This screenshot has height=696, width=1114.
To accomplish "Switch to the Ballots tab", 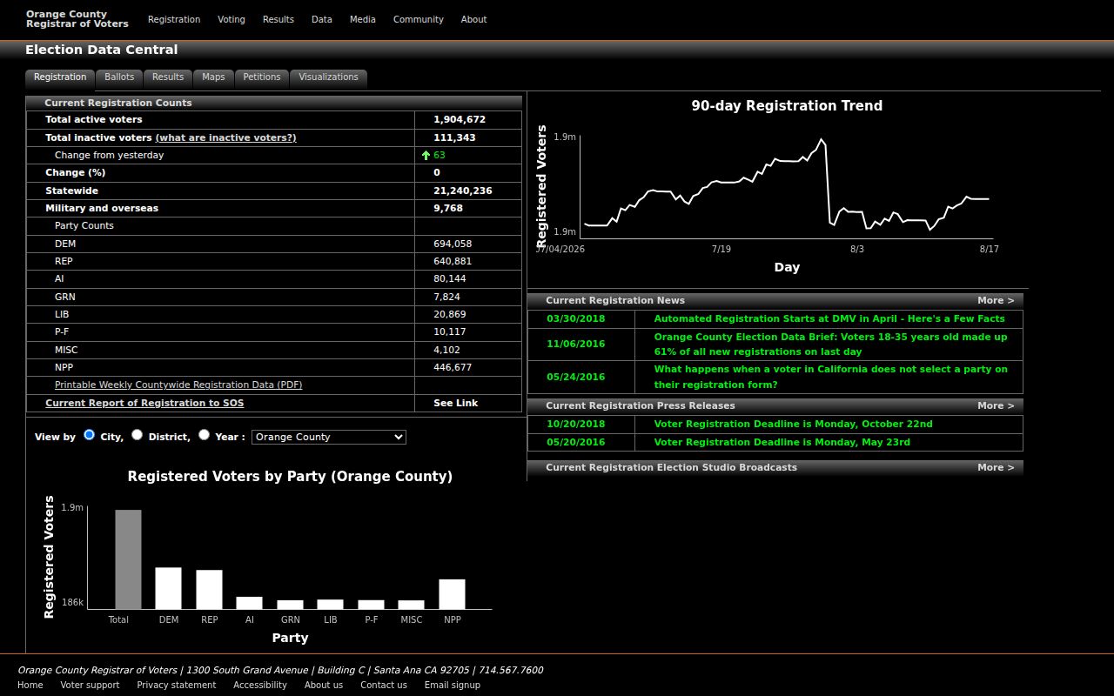I will pyautogui.click(x=119, y=77).
